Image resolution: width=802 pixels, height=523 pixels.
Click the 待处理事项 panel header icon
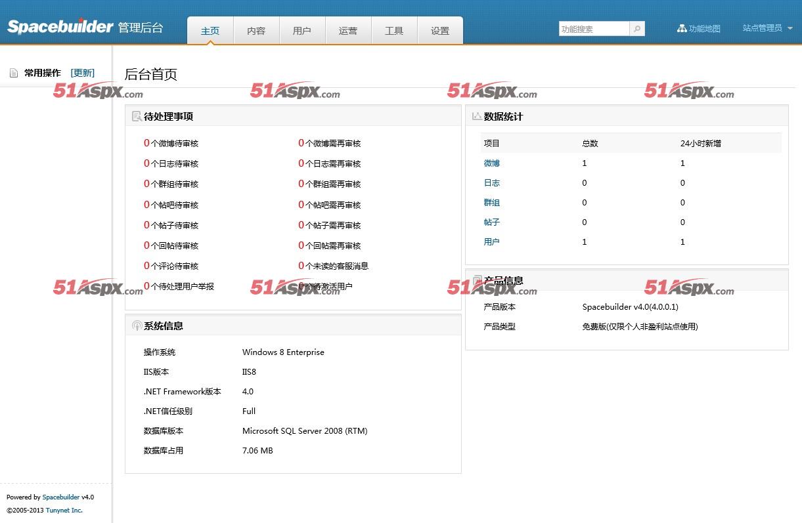pos(137,117)
